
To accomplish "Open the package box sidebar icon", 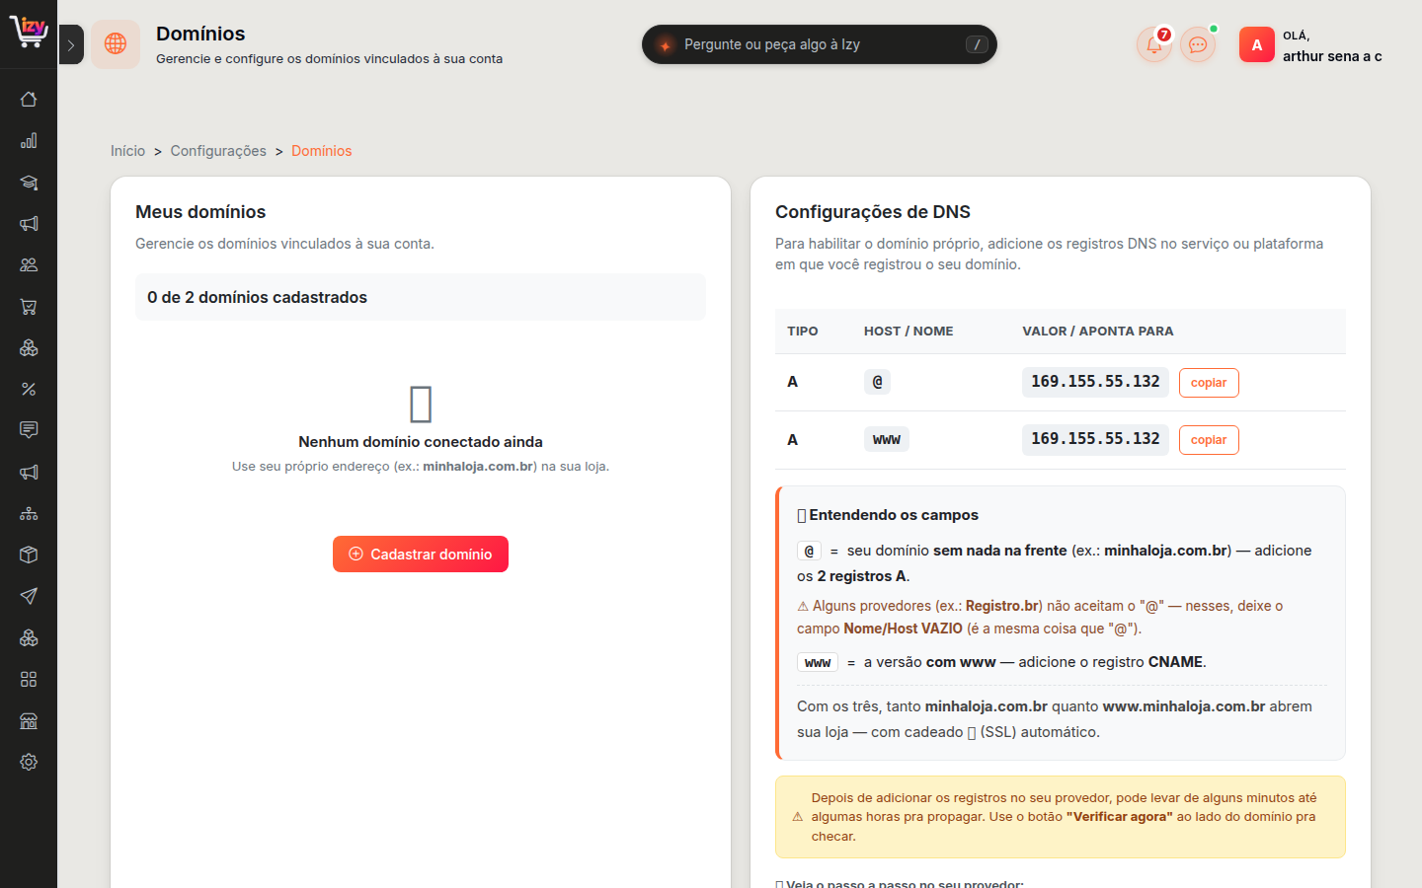I will (x=29, y=555).
